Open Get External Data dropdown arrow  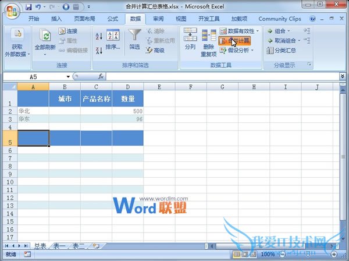pyautogui.click(x=29, y=54)
